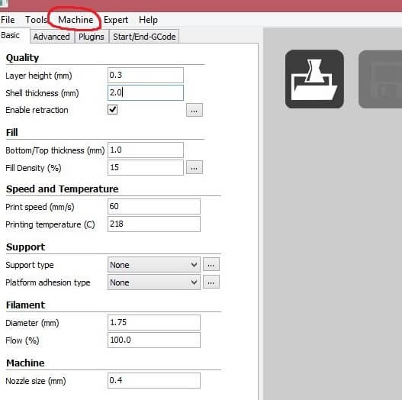Open Platform adhesion ellipsis settings button
Screen dimensions: 402x400
pos(211,282)
